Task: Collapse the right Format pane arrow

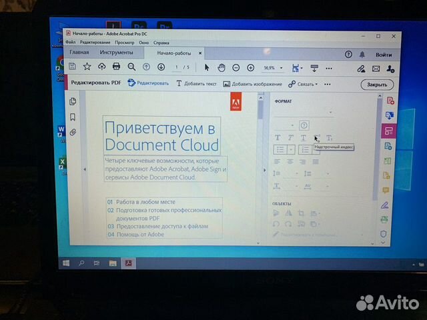Action: click(264, 171)
